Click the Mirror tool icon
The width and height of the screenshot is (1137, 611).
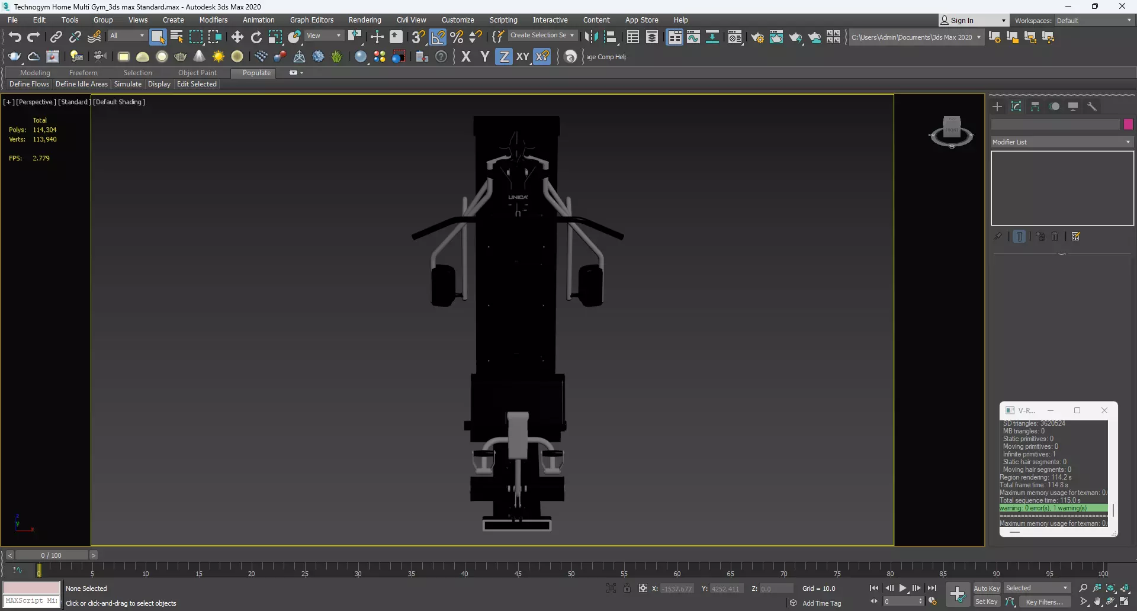tap(590, 37)
